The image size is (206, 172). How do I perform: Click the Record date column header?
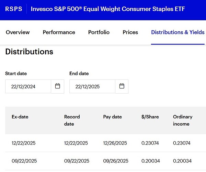tap(72, 120)
